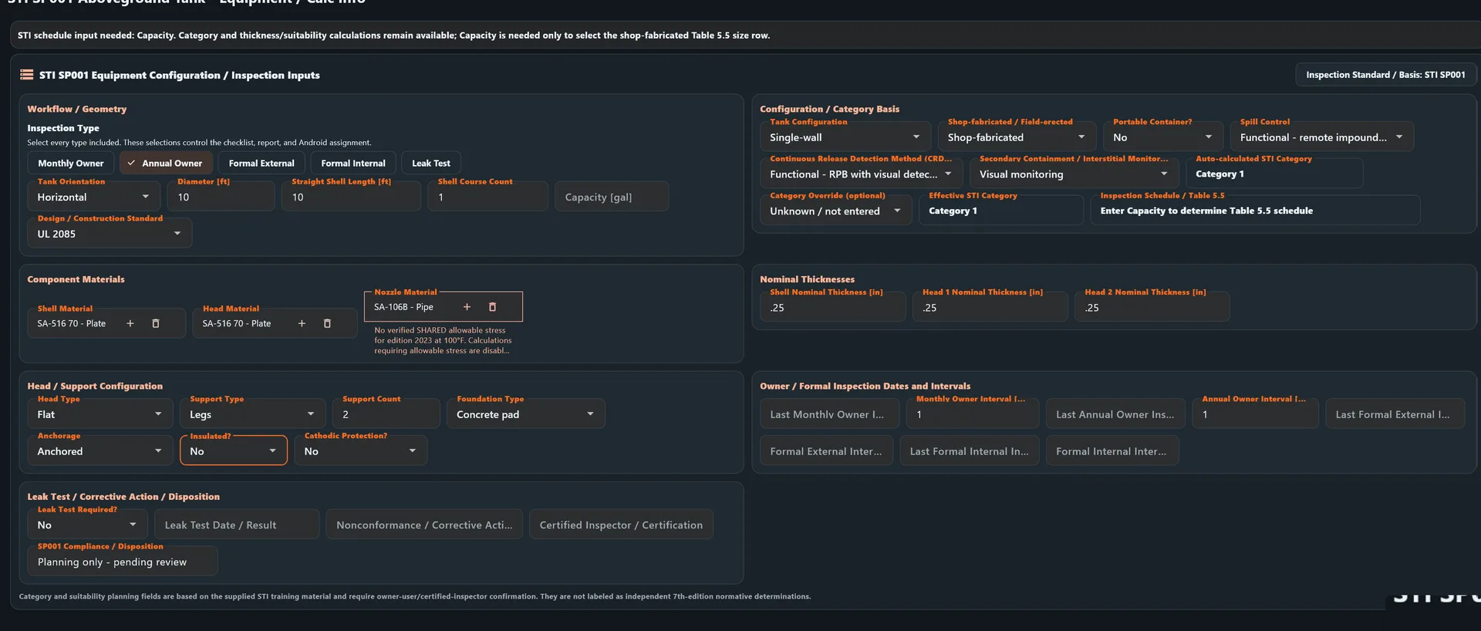Screen dimensions: 1481x631
Task: Deselect the Annual Owner inspection type
Action: [x=166, y=163]
